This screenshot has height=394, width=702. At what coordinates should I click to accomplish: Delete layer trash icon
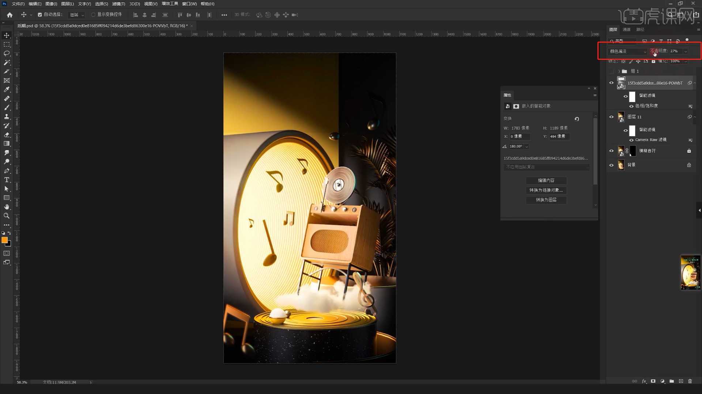click(x=690, y=381)
